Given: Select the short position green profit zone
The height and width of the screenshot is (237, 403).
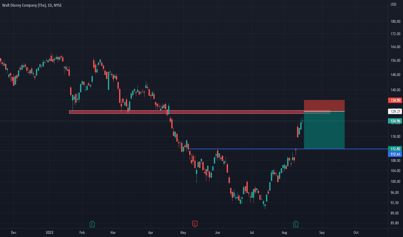Looking at the screenshot, I should (324, 130).
